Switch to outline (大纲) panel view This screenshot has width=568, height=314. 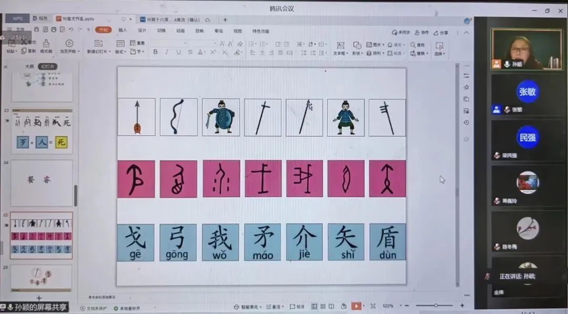coord(29,66)
